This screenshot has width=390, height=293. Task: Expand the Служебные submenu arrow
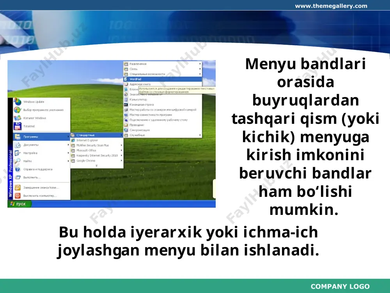tap(200, 135)
